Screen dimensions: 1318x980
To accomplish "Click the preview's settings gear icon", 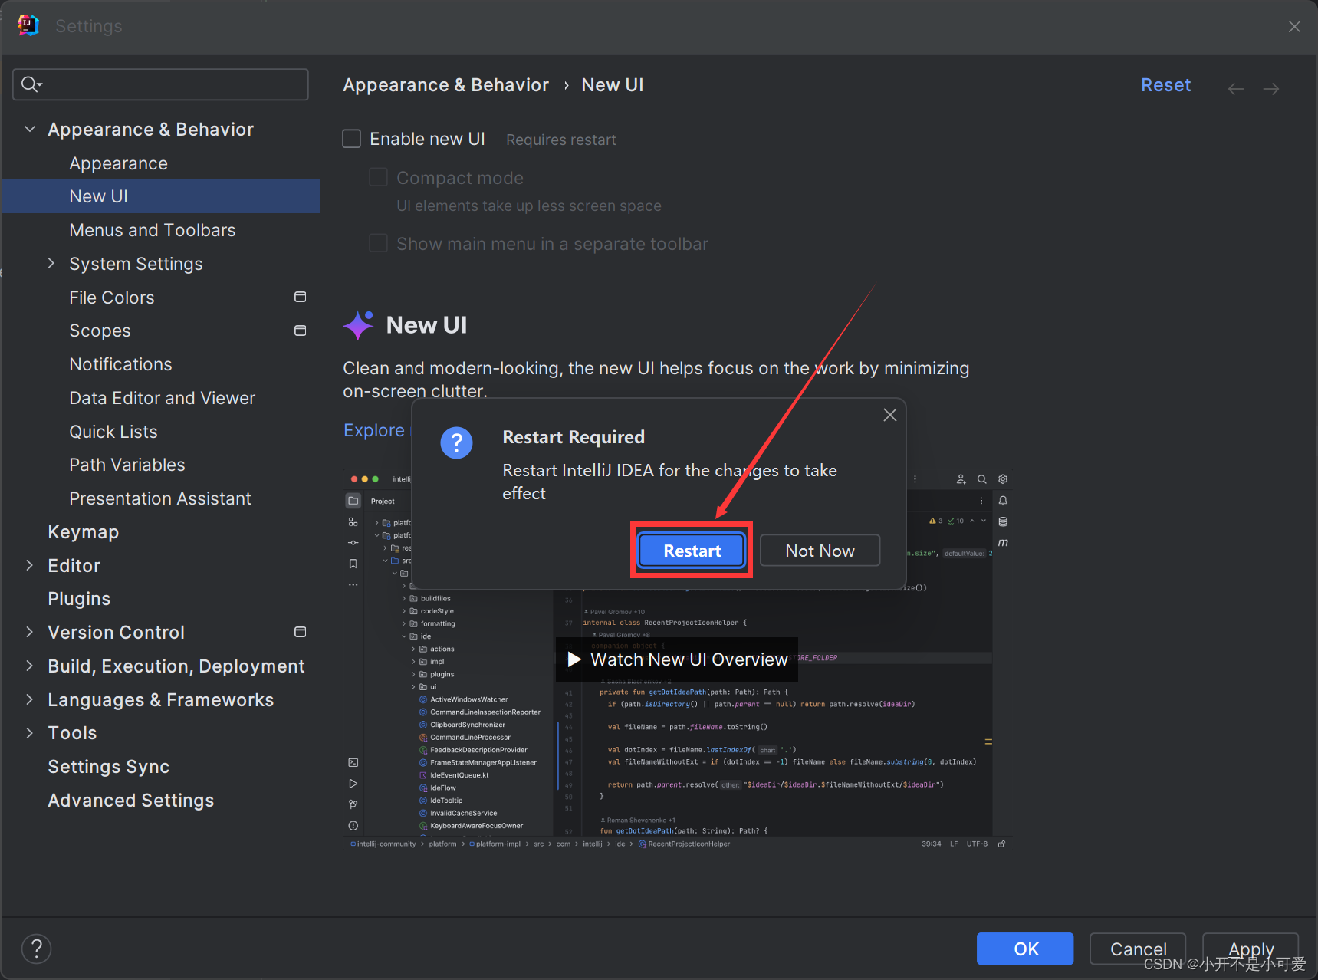I will pos(1003,479).
